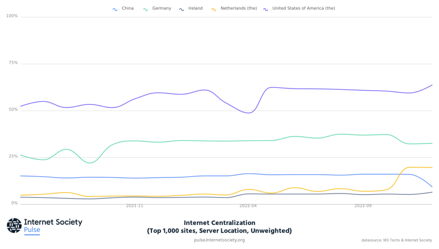Click the 50% y-axis label
Viewport: 439px width, 249px height.
[12, 110]
